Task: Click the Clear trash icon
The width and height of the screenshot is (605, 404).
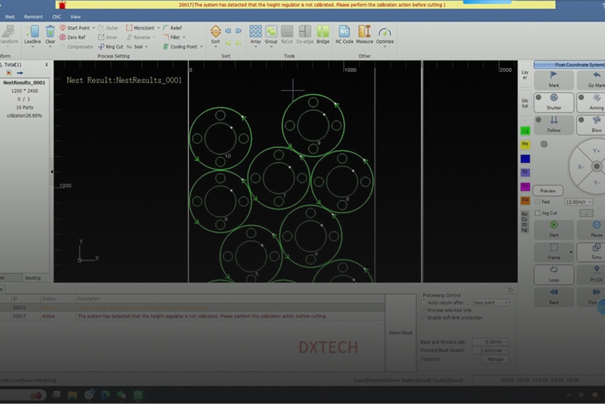Action: [50, 32]
